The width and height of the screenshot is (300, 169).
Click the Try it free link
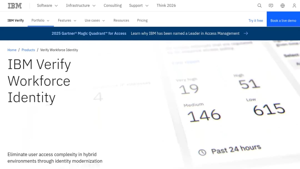tap(256, 21)
